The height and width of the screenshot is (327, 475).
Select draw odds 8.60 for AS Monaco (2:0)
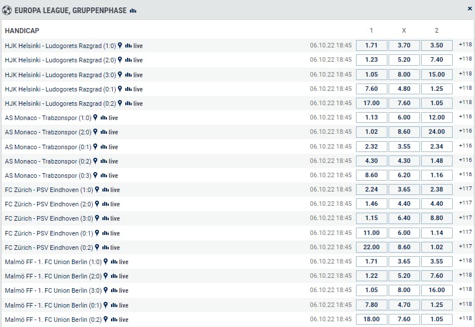tap(404, 132)
